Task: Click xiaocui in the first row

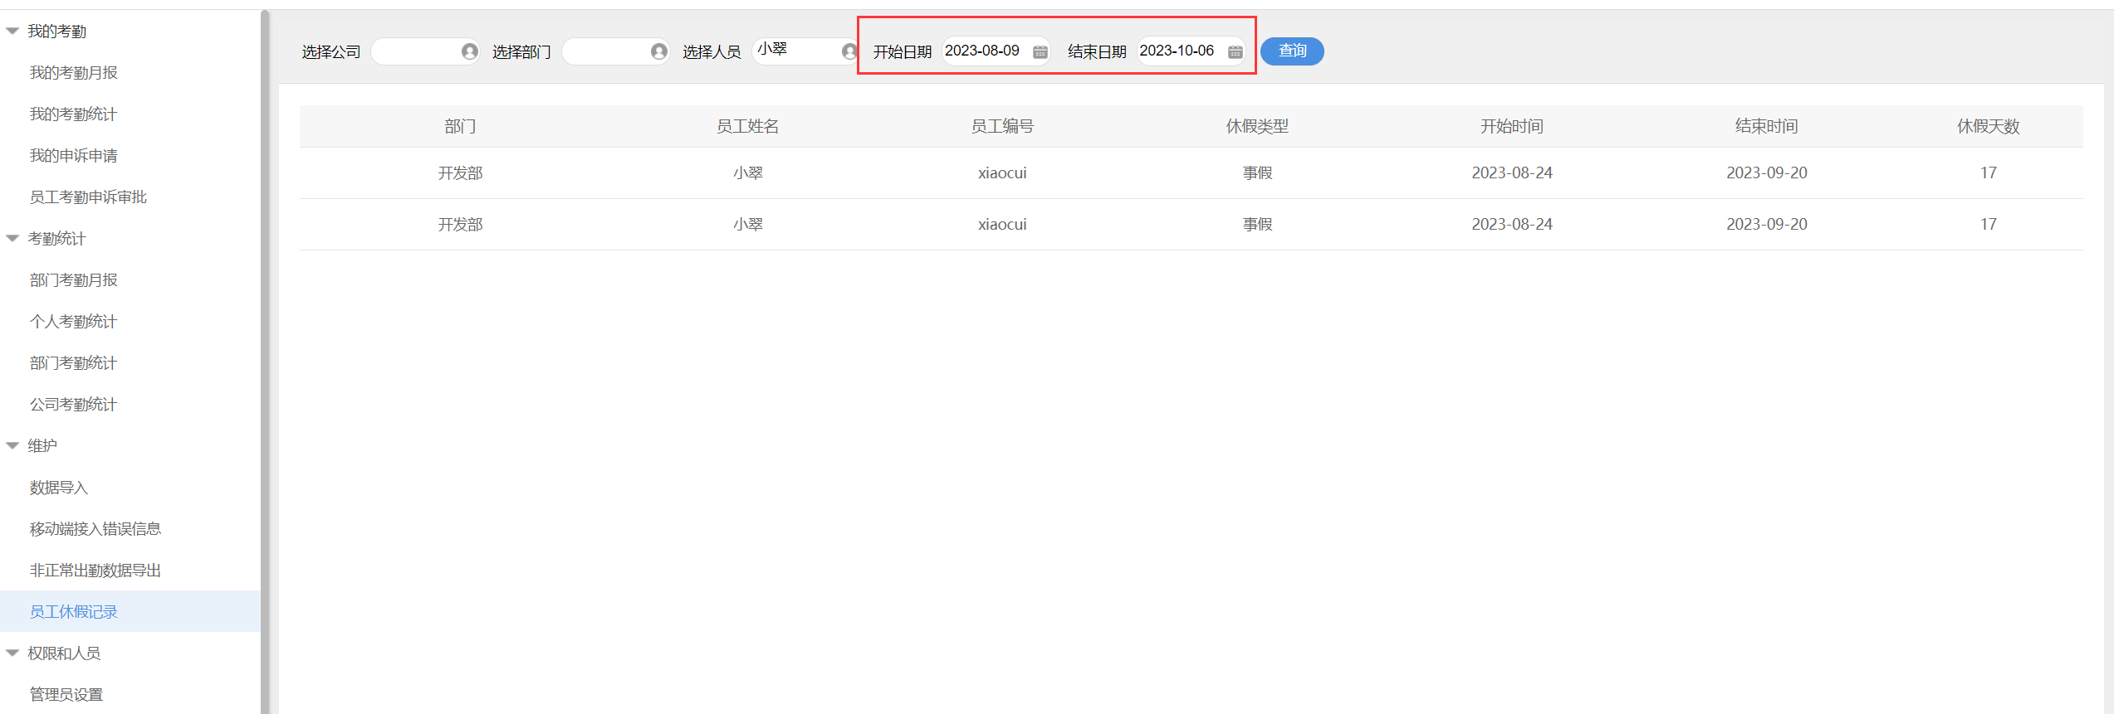Action: tap(1002, 173)
